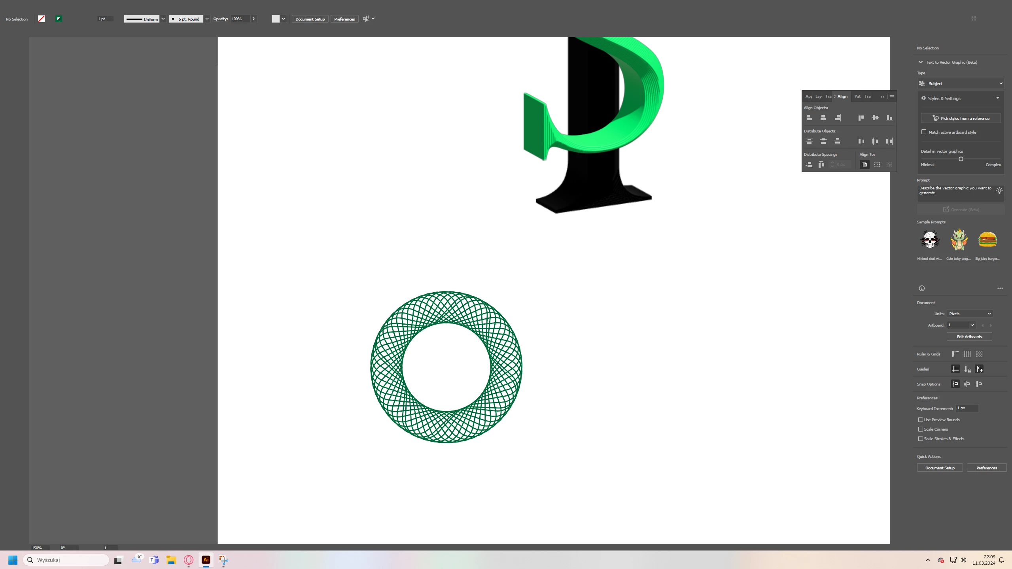Switch to the Lay panel tab
Viewport: 1012px width, 569px height.
pyautogui.click(x=818, y=96)
